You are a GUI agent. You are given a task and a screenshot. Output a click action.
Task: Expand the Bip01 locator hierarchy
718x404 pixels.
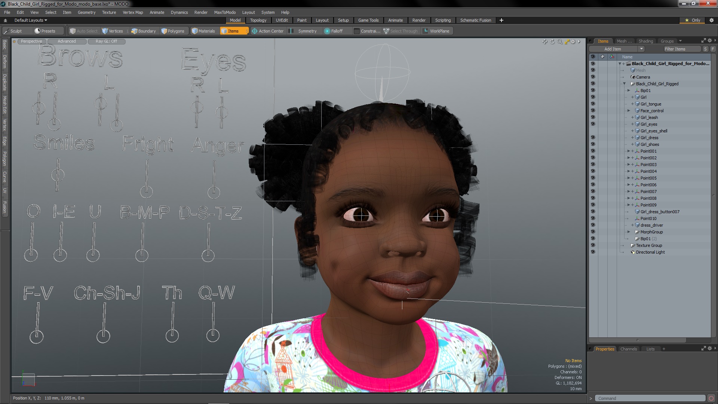(x=629, y=91)
